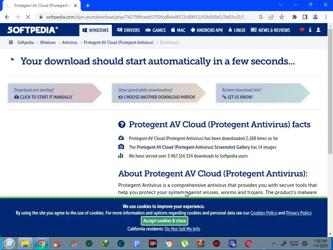333x250 pixels.
Task: Go to Softpedia breadcrumb link
Action: (x=25, y=43)
